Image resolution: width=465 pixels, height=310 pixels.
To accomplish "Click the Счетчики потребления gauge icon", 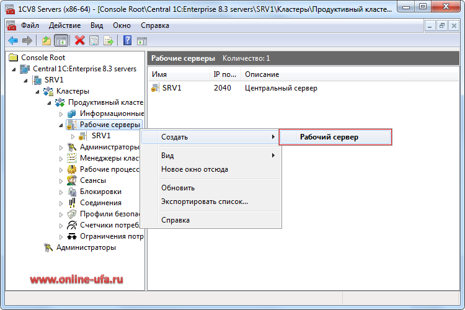I will 72,225.
